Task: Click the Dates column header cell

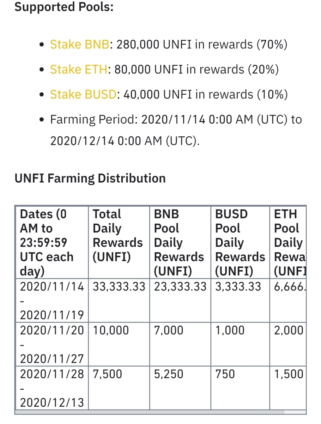Action: pos(52,242)
